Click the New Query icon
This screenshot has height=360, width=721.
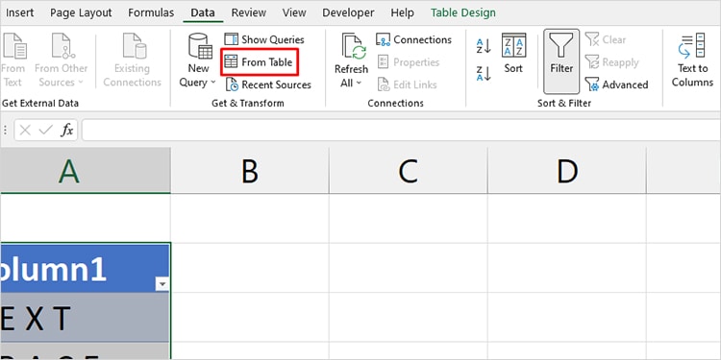click(x=200, y=46)
